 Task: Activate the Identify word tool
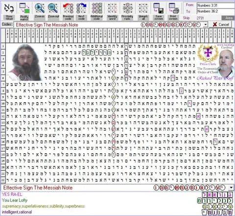point(112,11)
